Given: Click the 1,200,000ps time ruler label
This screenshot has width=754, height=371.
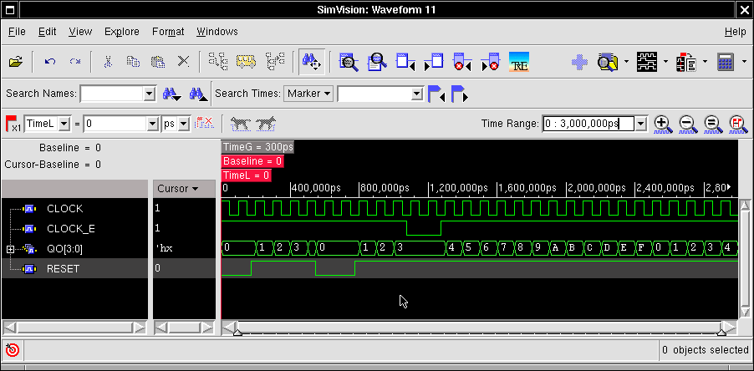Looking at the screenshot, I should [459, 188].
